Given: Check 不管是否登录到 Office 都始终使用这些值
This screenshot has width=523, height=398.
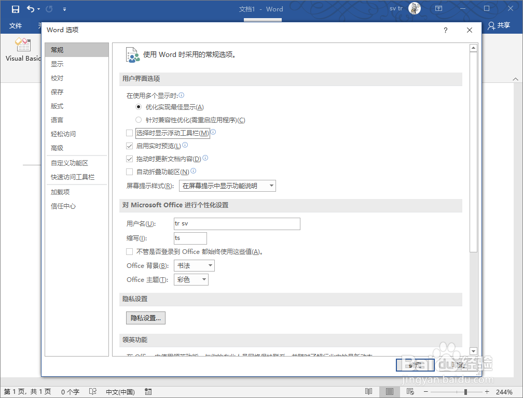Looking at the screenshot, I should click(129, 251).
